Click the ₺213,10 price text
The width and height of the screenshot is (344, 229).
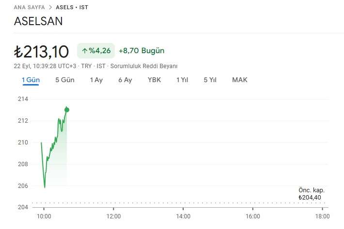[41, 52]
